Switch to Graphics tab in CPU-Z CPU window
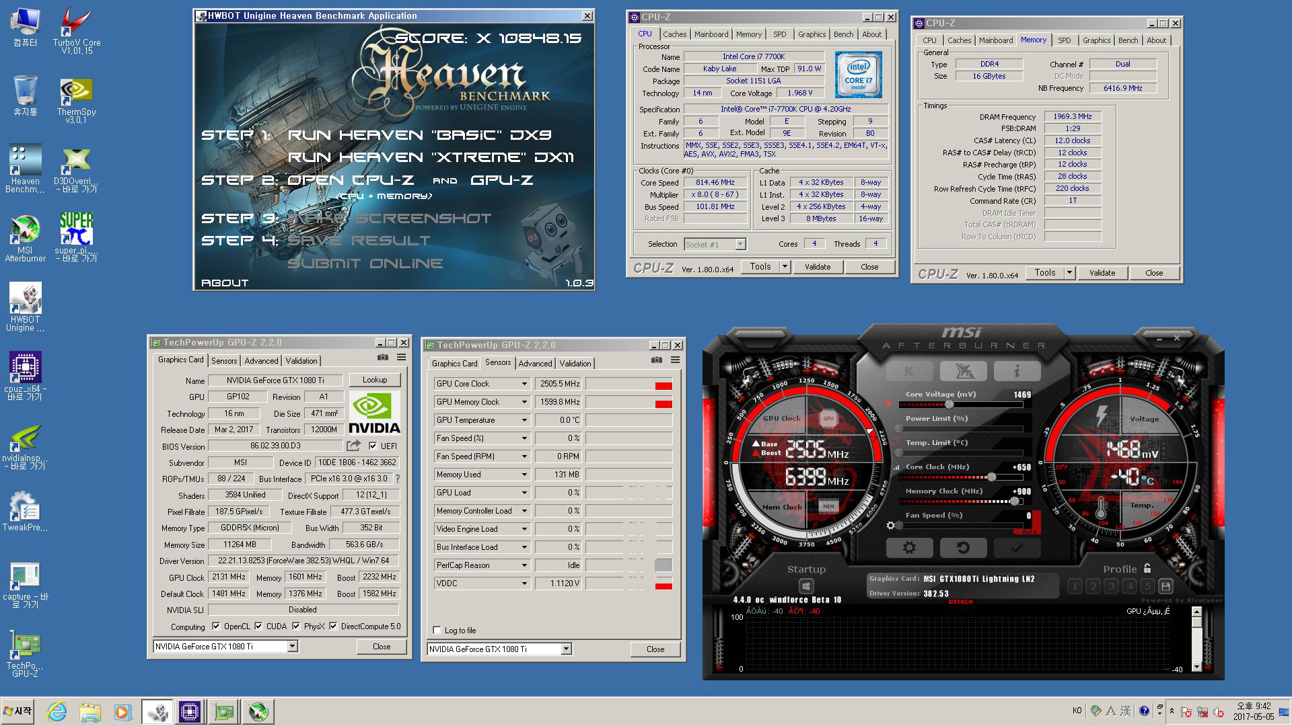This screenshot has width=1292, height=726. click(x=812, y=34)
